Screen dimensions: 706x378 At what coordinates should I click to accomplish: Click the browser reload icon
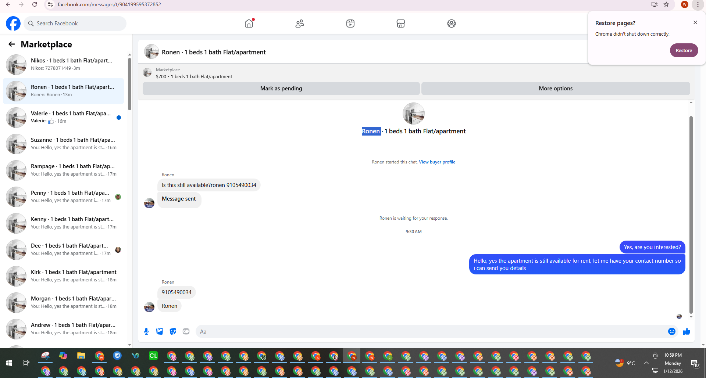[35, 4]
